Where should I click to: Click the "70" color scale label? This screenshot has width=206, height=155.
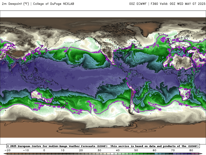173,150
